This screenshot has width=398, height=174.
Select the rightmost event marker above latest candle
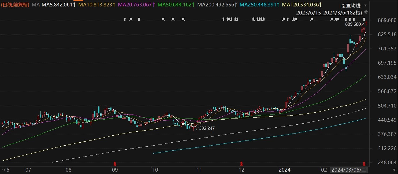point(364,19)
